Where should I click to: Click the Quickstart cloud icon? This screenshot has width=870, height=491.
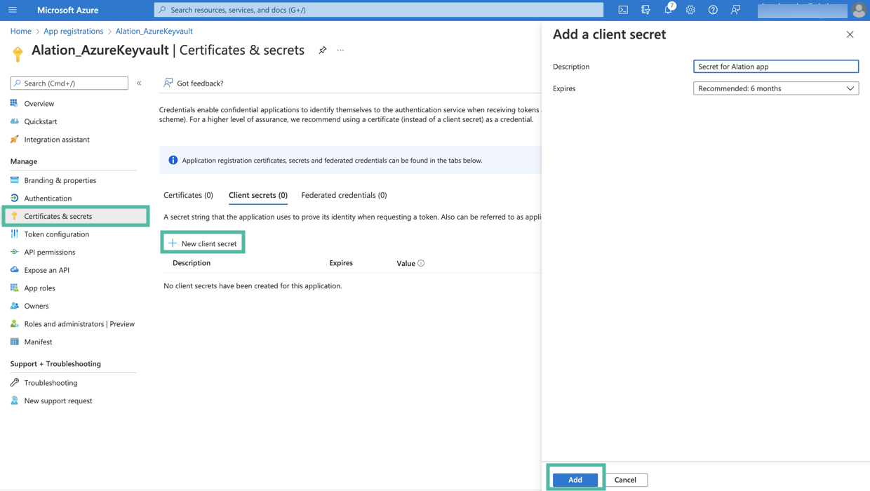click(14, 121)
